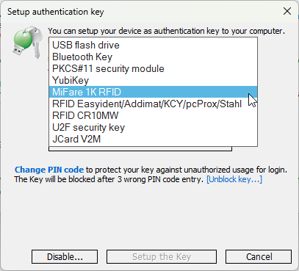Close the Setup authentication key dialog
Screen dimensions: 299x271
[x=287, y=11]
